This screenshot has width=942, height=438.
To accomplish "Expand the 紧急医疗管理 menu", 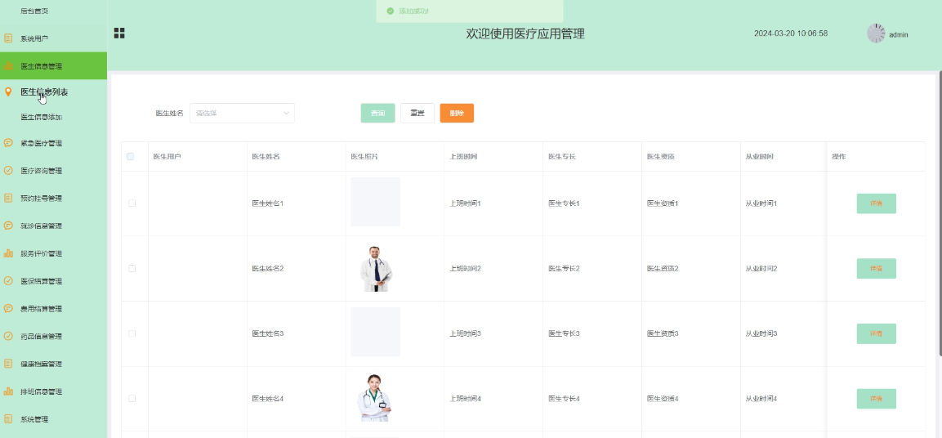I will [53, 143].
